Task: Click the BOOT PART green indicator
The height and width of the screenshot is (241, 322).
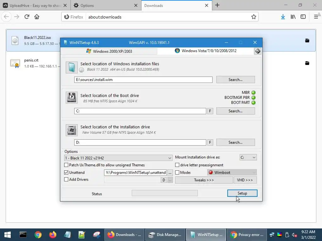Action: coord(253,103)
